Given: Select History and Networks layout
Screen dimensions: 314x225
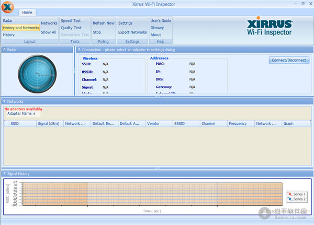Looking at the screenshot, I should coord(21,28).
